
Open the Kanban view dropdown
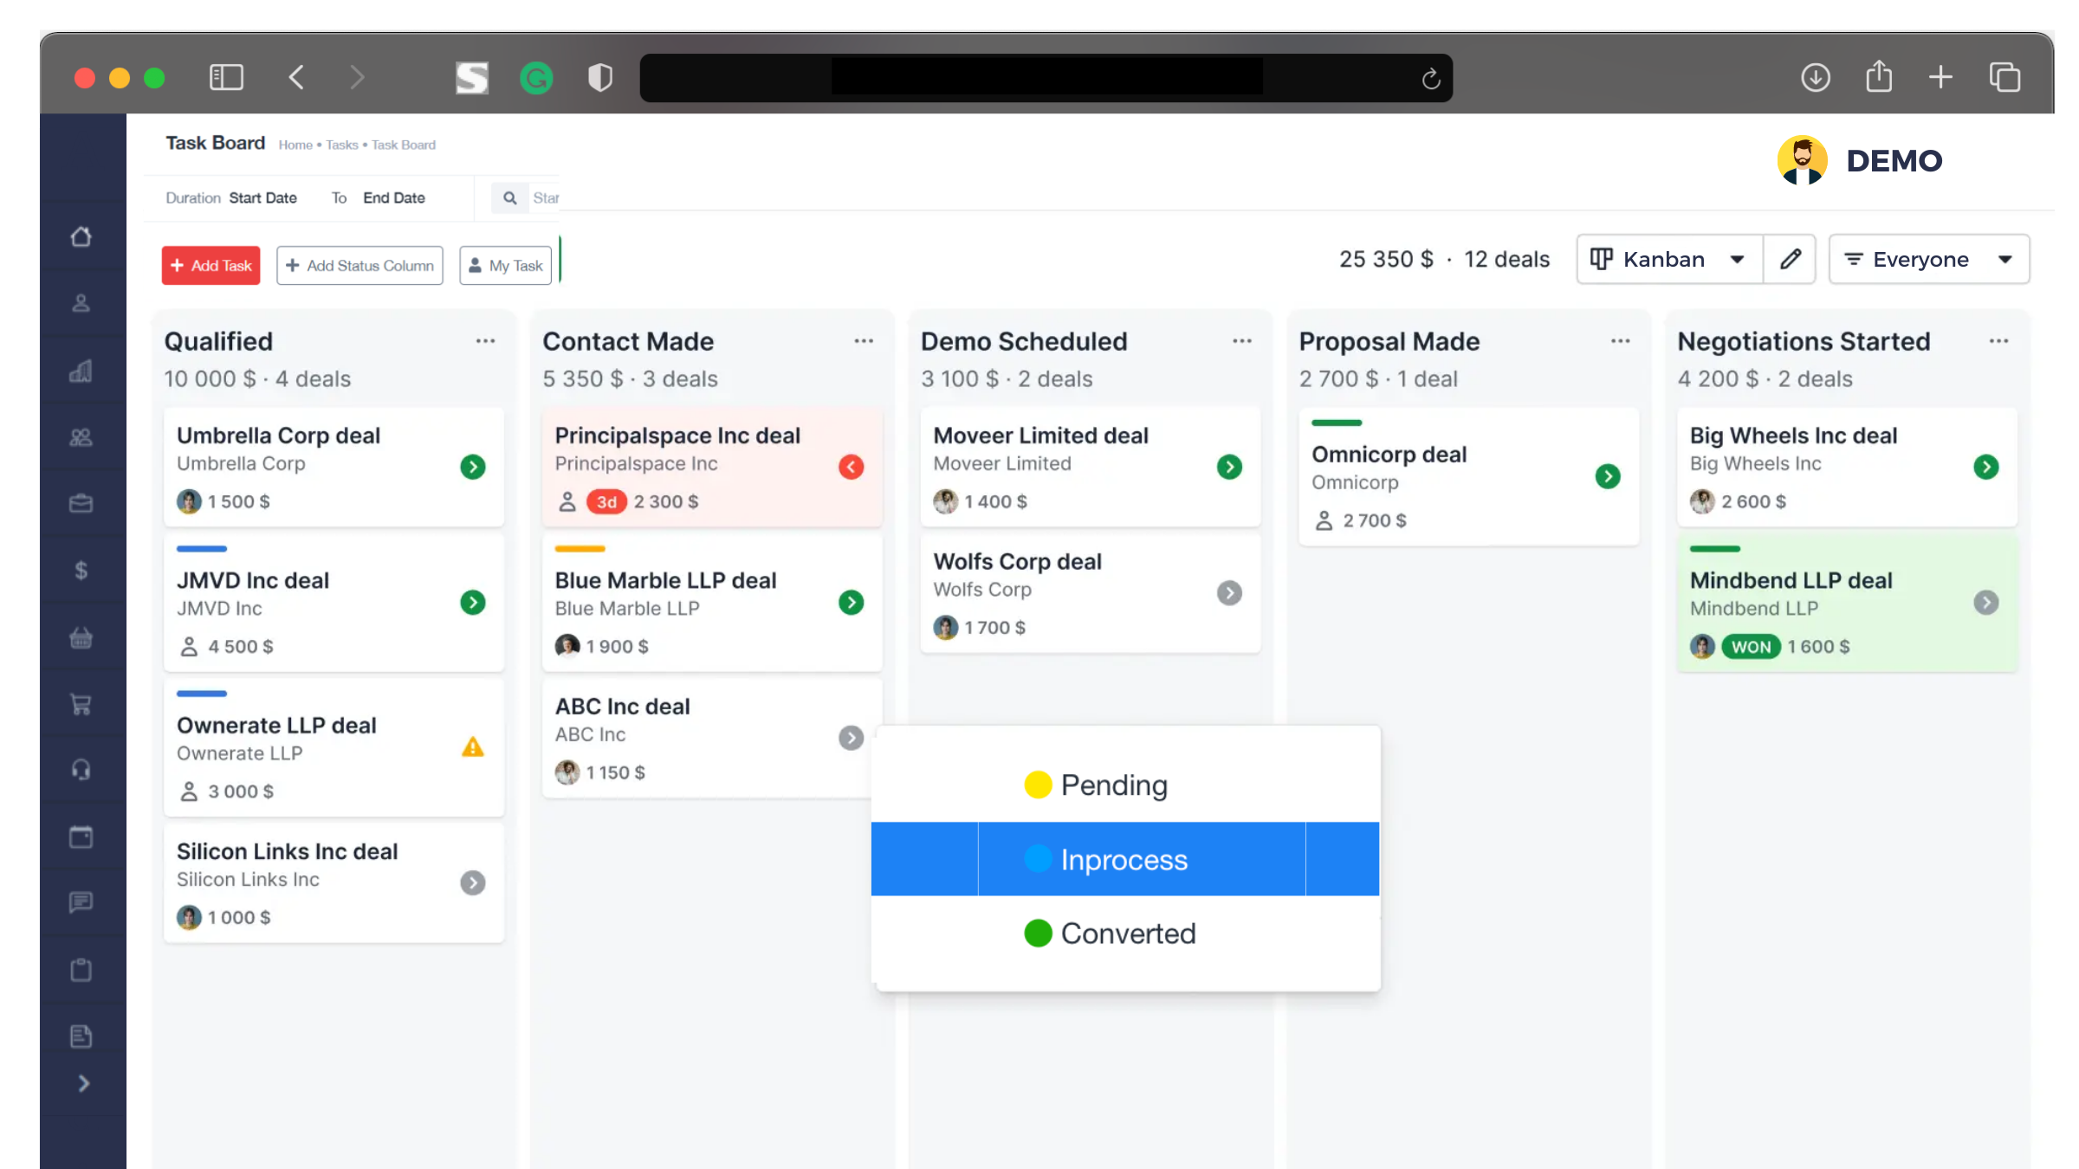click(1668, 259)
